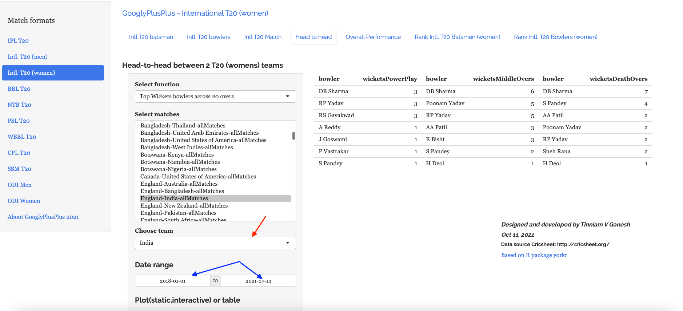Open Rank Intl. T20 Batsmen (women) tab
Viewport: 683px width, 311px height.
tap(457, 37)
